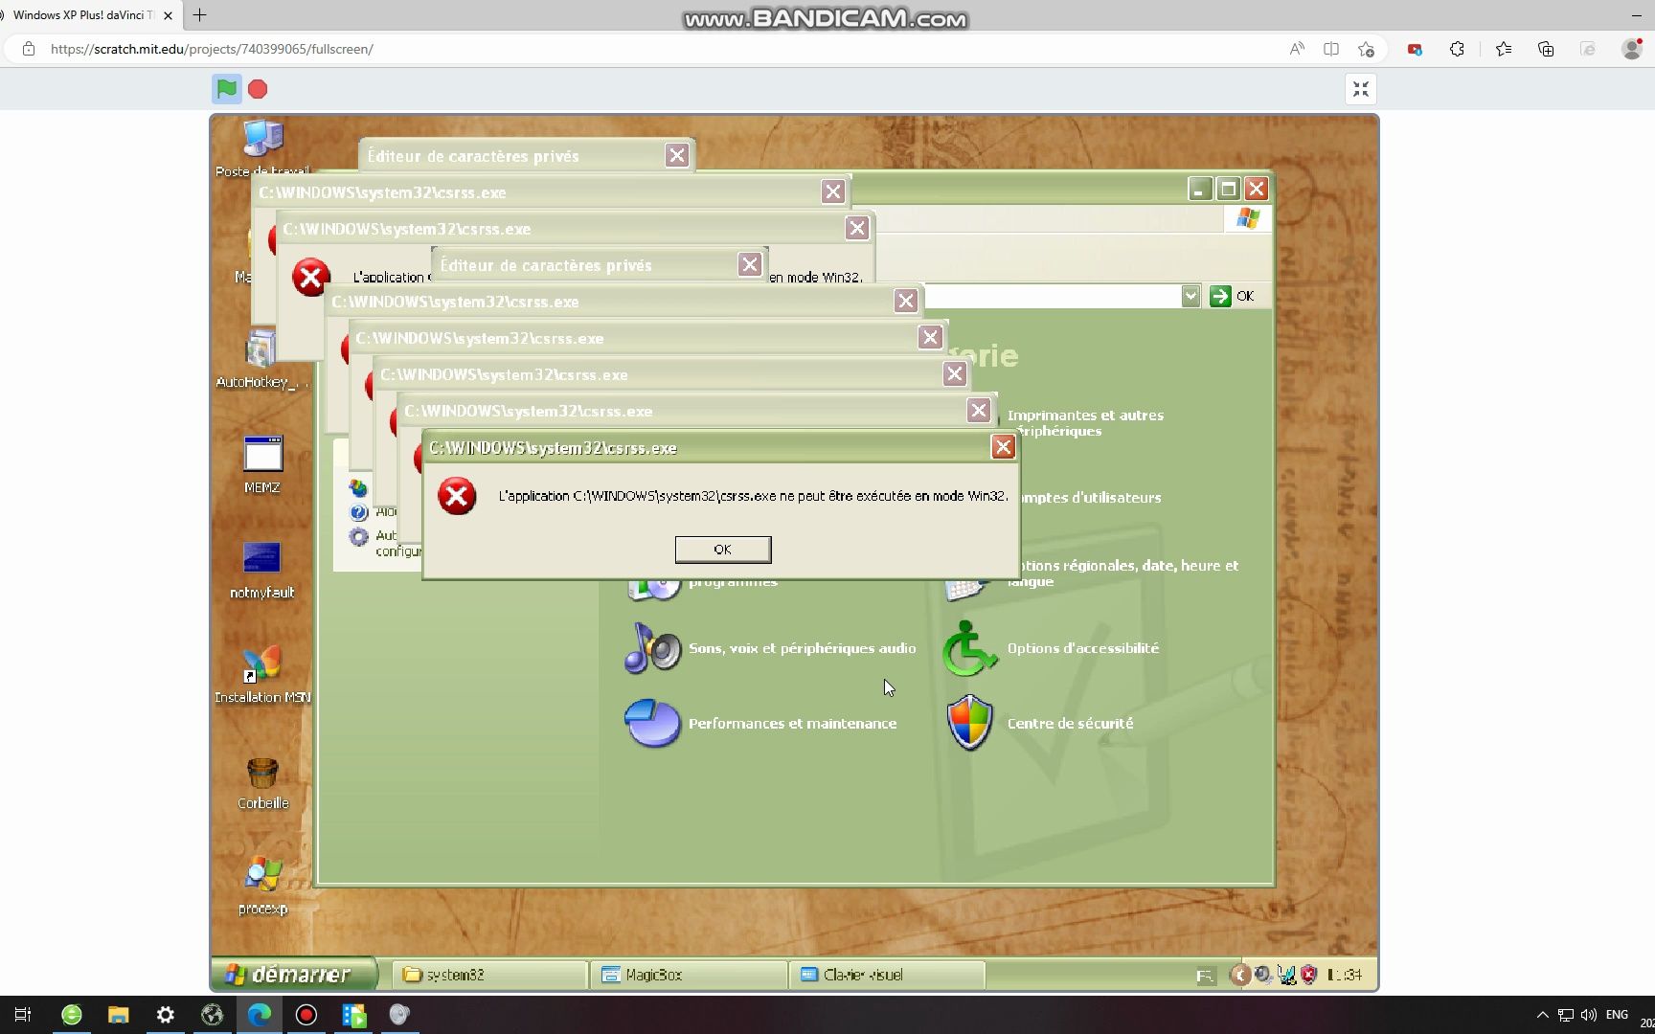Open Options régionales, date, heure et langue
The height and width of the screenshot is (1034, 1655).
[1122, 573]
